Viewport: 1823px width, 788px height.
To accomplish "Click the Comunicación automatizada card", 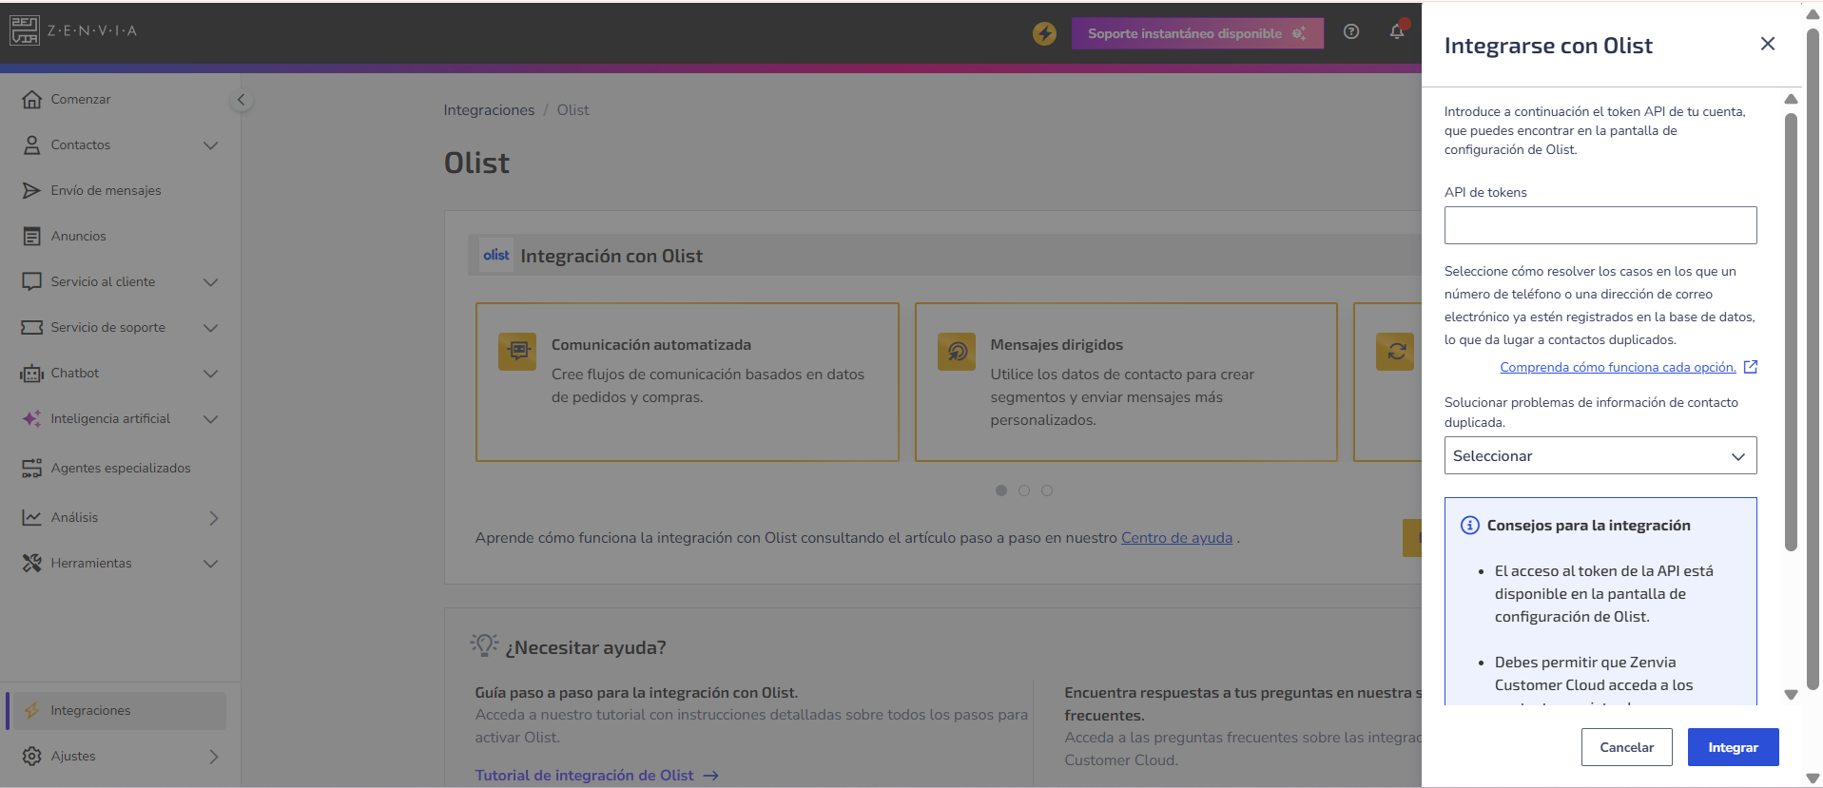I will [688, 382].
